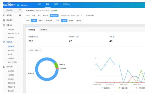Open the 指标 metric dropdown
The width and height of the screenshot is (145, 96).
pos(35,50)
